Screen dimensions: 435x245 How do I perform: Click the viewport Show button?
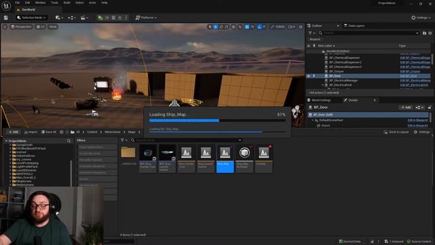(53, 27)
